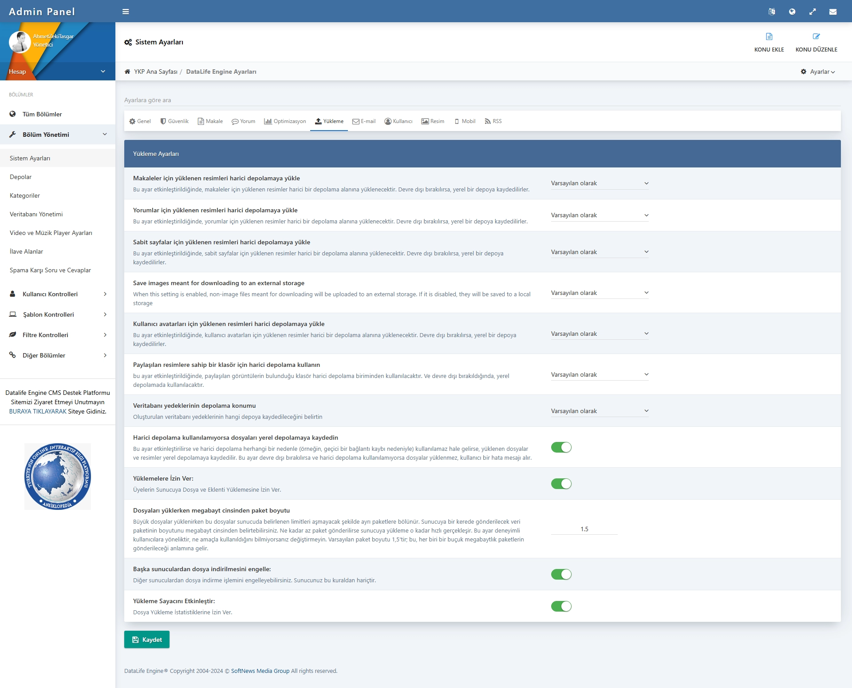The height and width of the screenshot is (688, 852).
Task: Turn off Başka sunuculardan dosya indirilmesini engelle
Action: point(561,574)
